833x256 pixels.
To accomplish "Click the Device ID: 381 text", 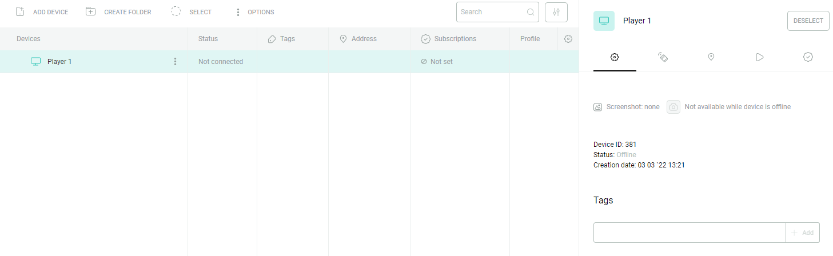I will [x=615, y=145].
